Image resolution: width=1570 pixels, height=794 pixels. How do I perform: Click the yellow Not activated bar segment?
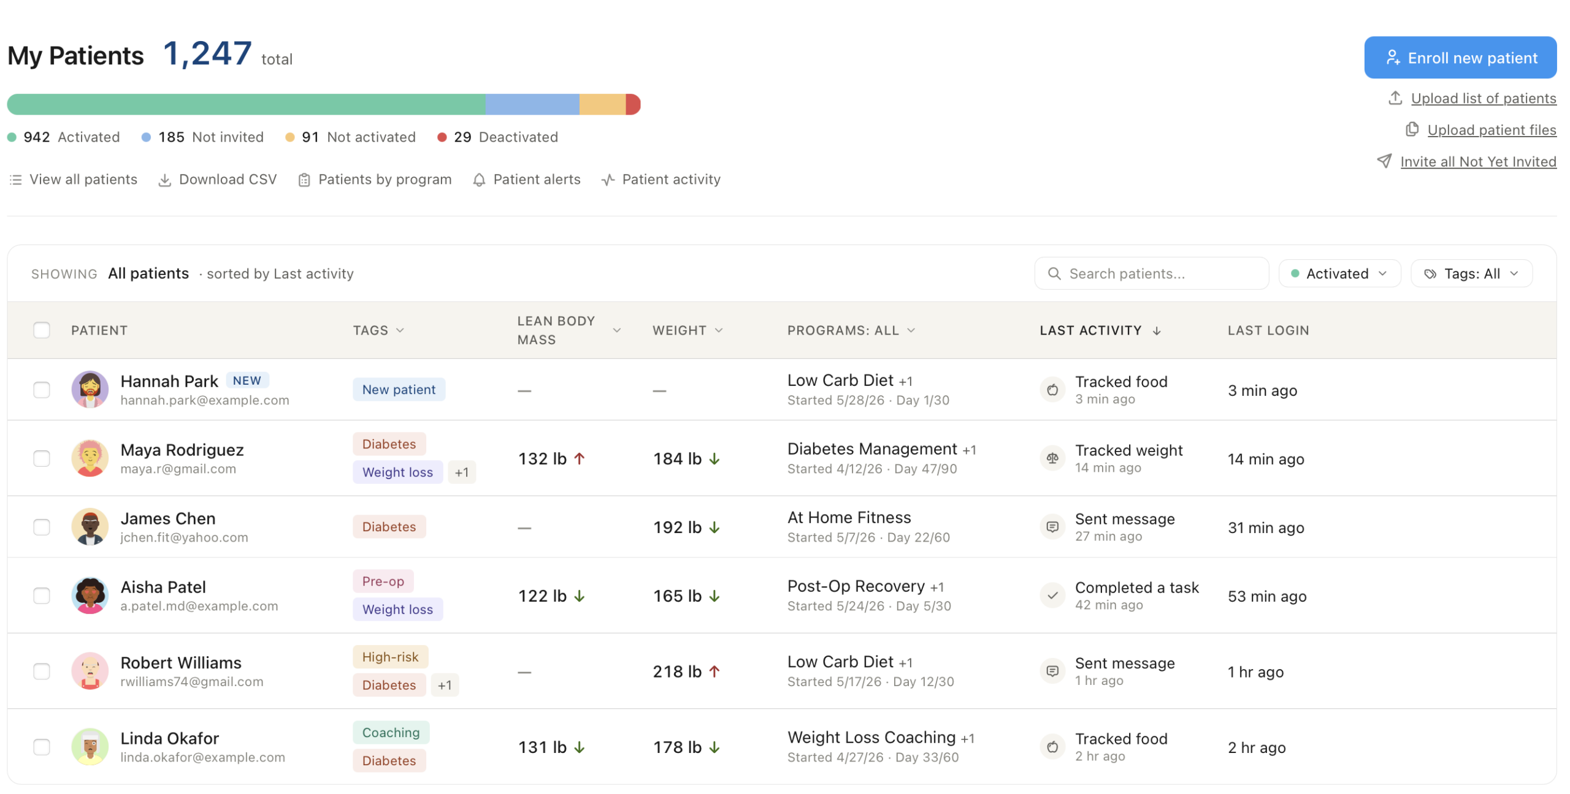(x=602, y=104)
